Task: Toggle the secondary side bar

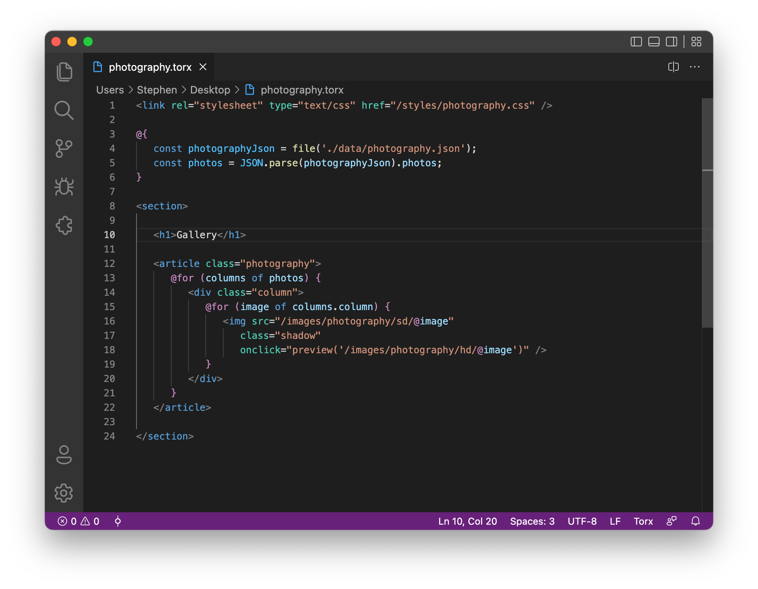Action: 672,42
